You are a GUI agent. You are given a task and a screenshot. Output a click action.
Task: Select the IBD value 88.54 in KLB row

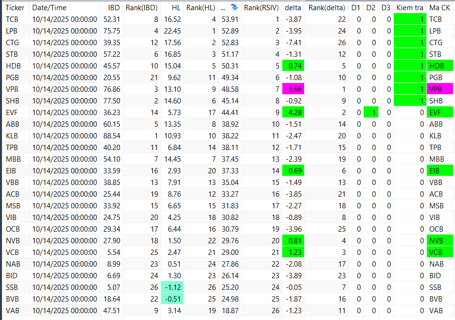112,135
